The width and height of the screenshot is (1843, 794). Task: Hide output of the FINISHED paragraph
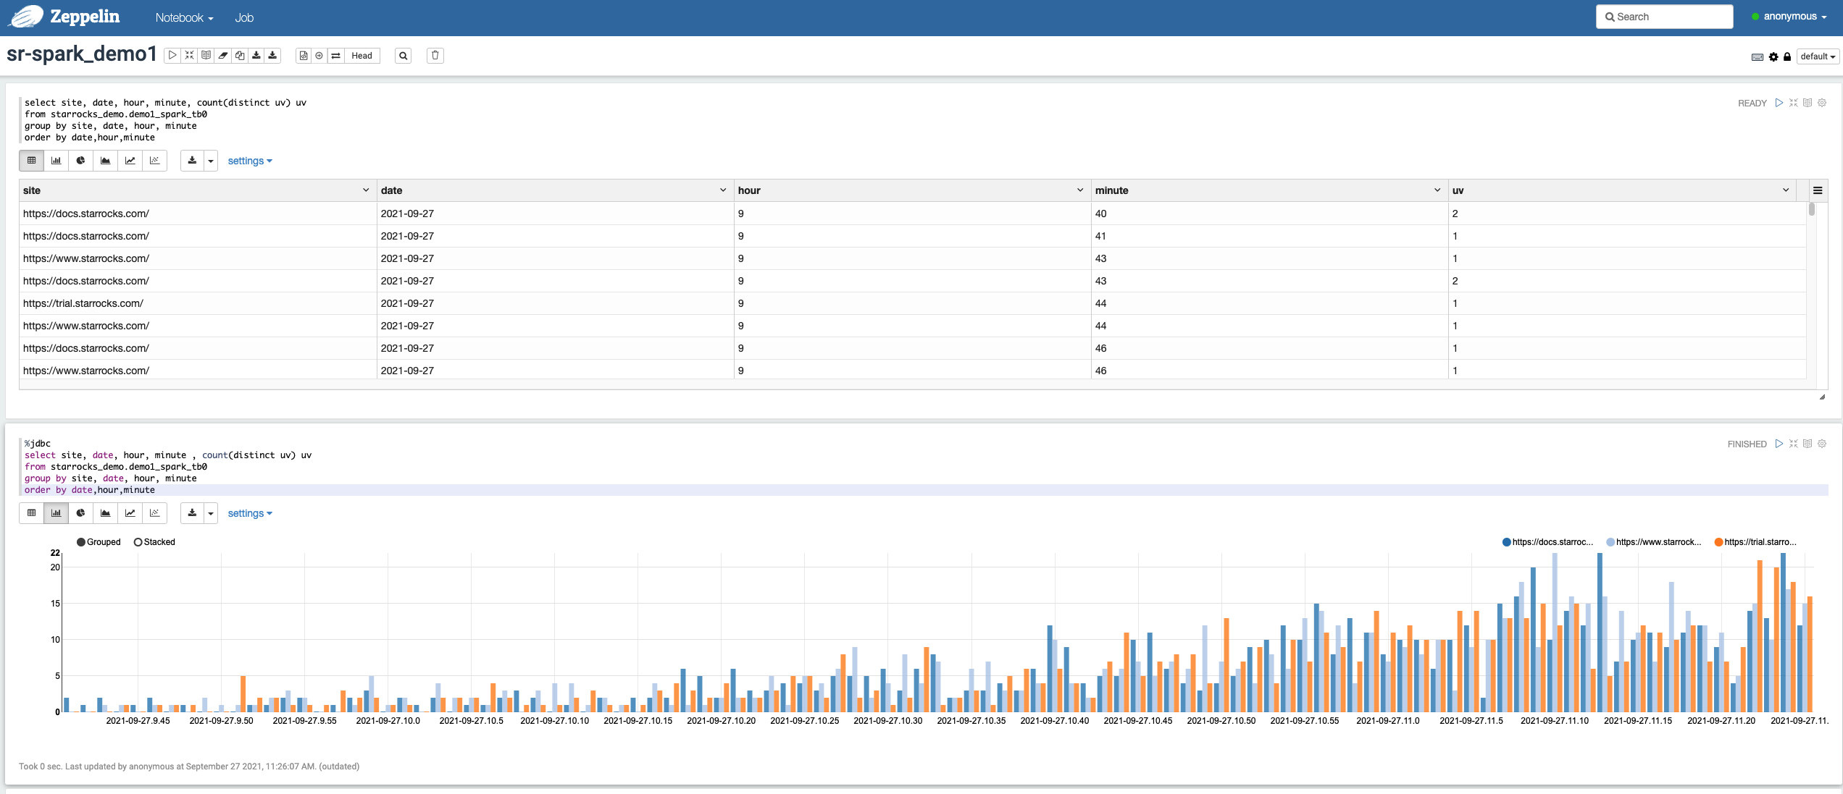click(1808, 444)
